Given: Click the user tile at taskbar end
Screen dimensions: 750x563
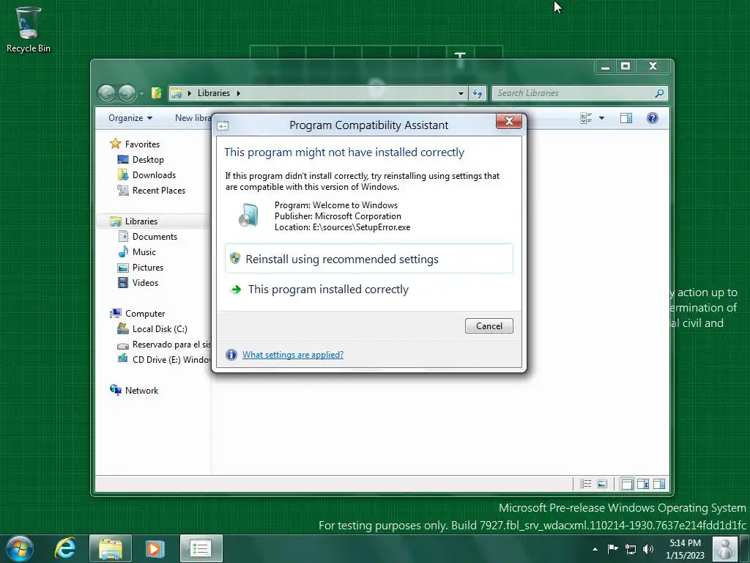Looking at the screenshot, I should pyautogui.click(x=725, y=549).
